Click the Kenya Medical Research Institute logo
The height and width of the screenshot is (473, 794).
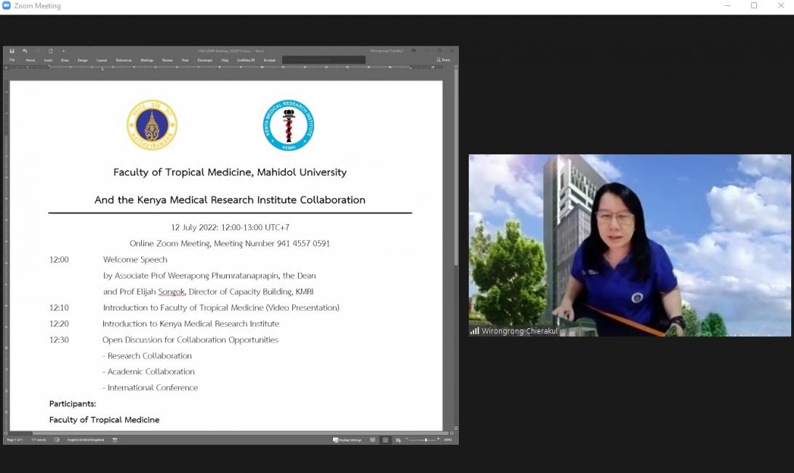pyautogui.click(x=289, y=124)
